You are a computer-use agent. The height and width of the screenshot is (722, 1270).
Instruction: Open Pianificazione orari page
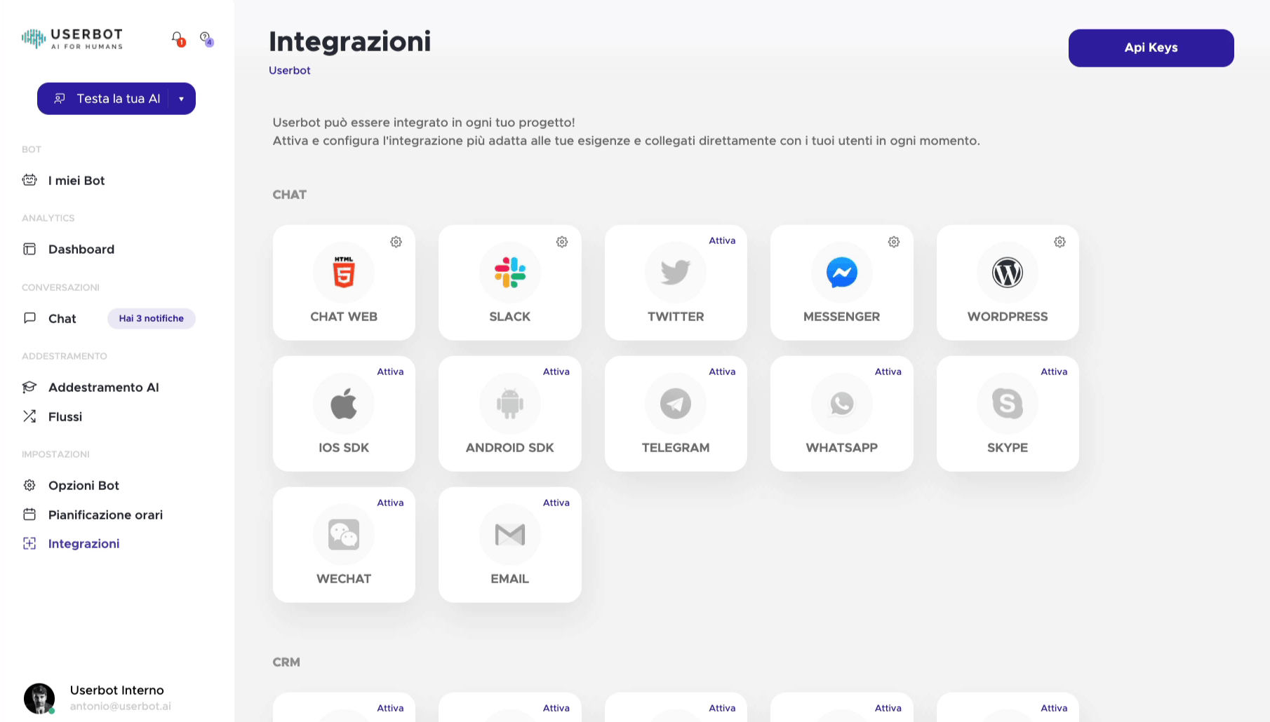click(x=105, y=515)
